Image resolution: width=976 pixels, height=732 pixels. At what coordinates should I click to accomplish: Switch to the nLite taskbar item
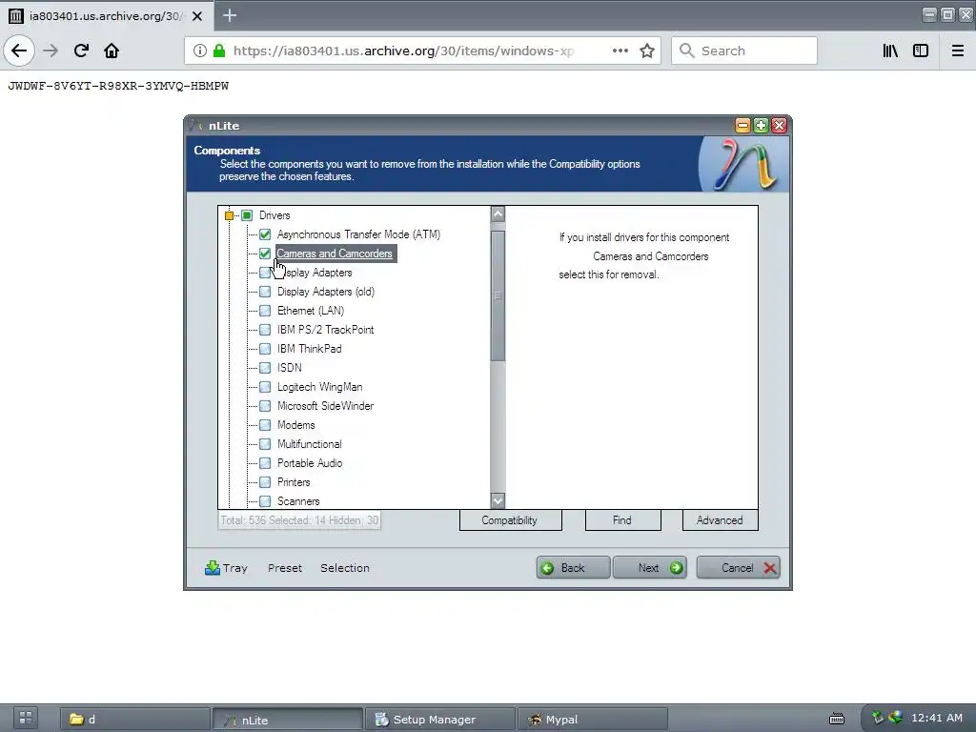pyautogui.click(x=288, y=720)
